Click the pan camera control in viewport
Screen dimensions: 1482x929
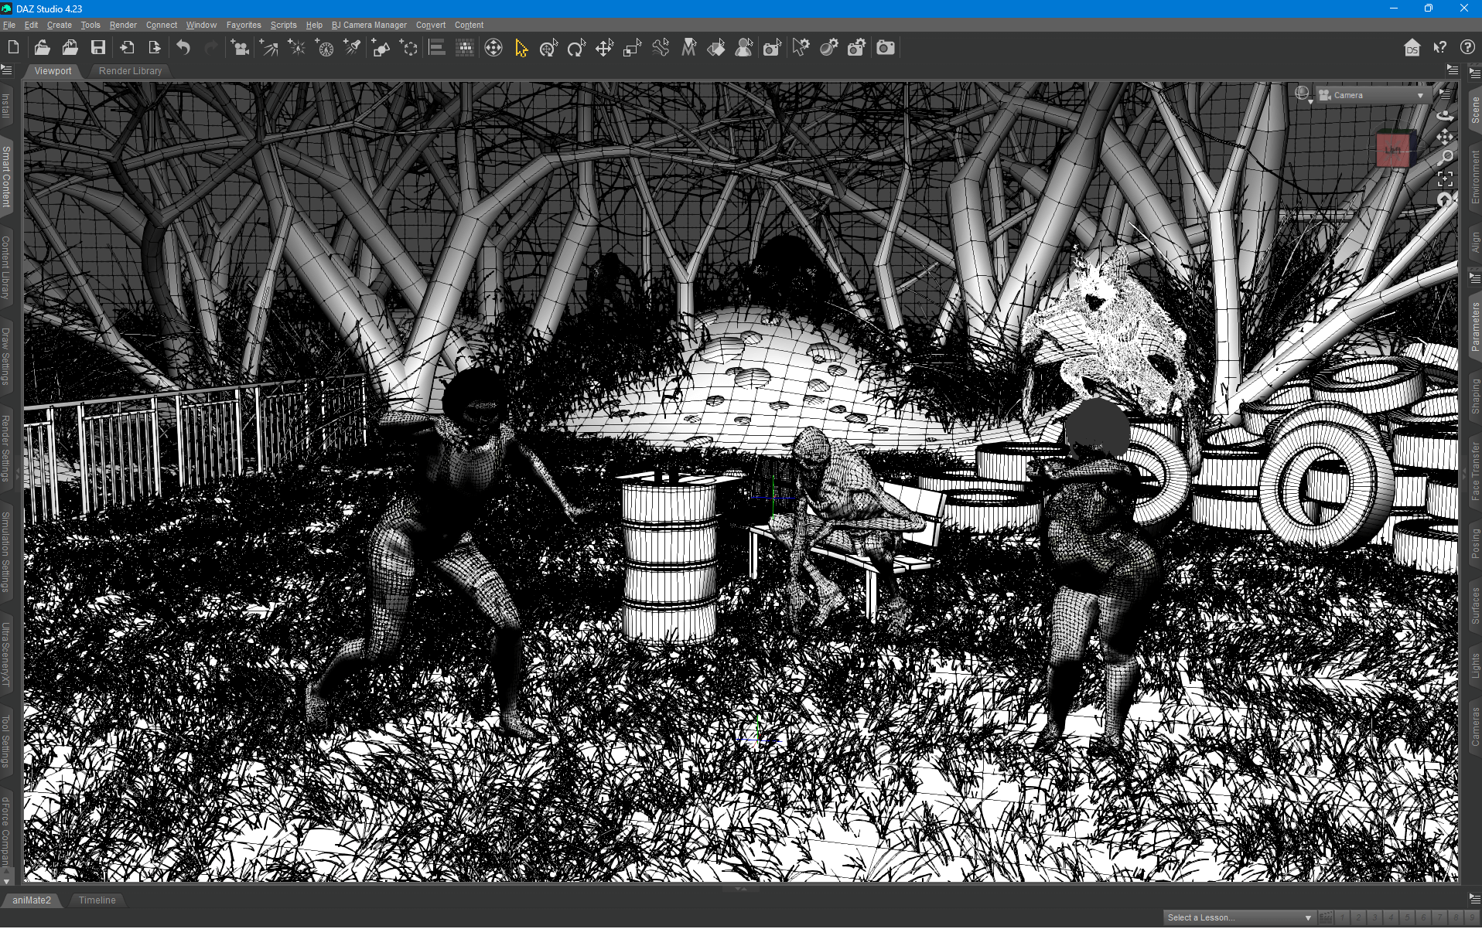1444,137
